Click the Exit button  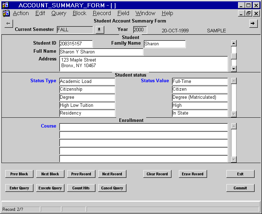tap(241, 174)
